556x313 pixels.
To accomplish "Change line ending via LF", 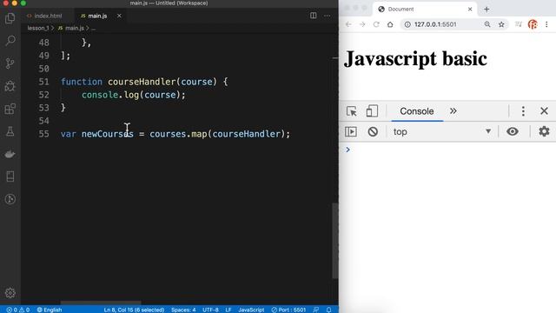I will (x=228, y=310).
